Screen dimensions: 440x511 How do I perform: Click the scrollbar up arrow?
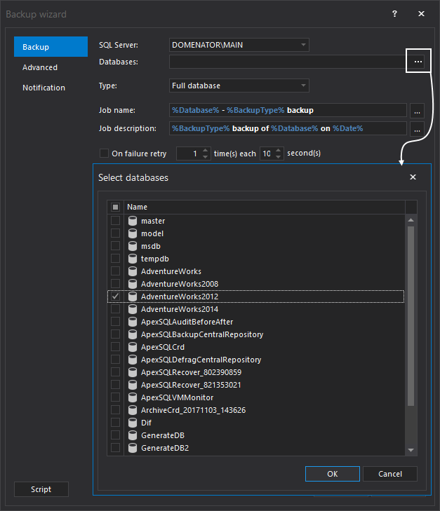tap(411, 220)
